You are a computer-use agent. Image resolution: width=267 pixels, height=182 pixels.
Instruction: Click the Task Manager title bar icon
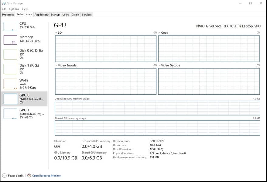click(4, 3)
